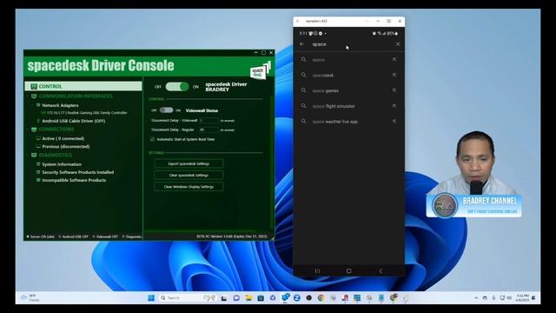The width and height of the screenshot is (556, 313).
Task: Clear the phone search with the X icon
Action: 398,44
